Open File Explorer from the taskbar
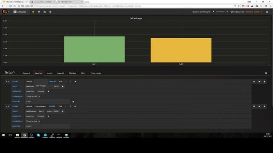The width and height of the screenshot is (273, 153). point(17,135)
